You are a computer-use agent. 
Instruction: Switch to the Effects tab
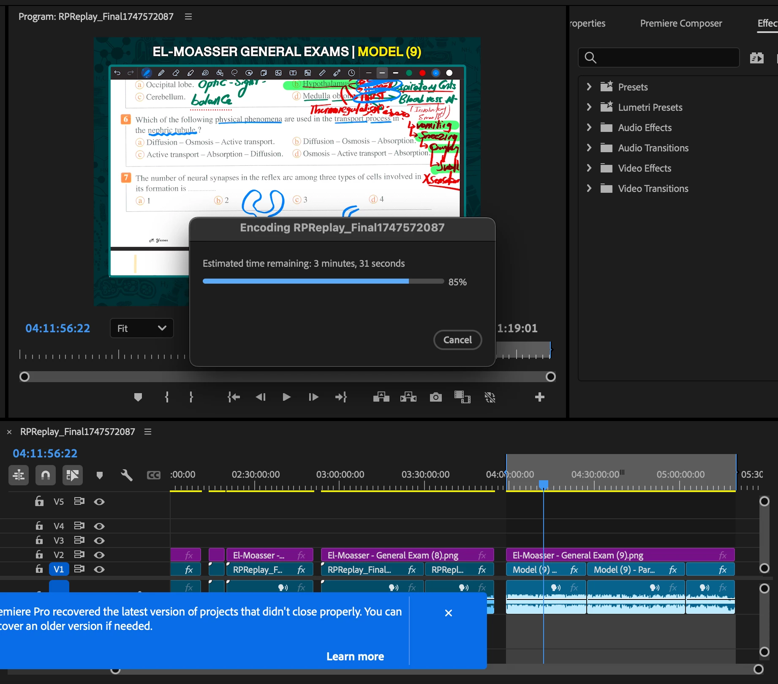point(767,23)
